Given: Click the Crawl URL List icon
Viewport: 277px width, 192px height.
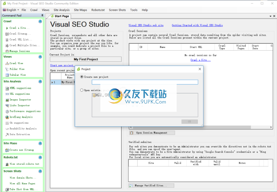Looking at the screenshot, I should 7,40.
